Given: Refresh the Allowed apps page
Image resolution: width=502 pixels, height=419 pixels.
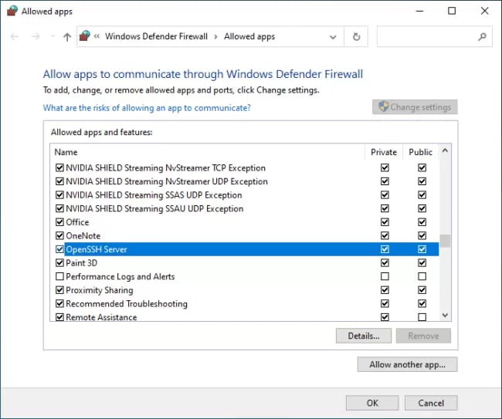Looking at the screenshot, I should click(356, 37).
